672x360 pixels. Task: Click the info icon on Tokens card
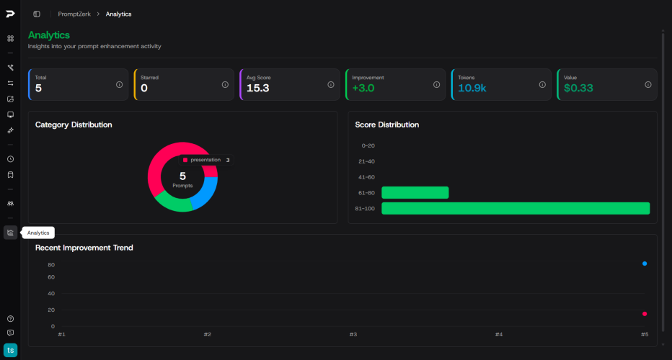542,84
